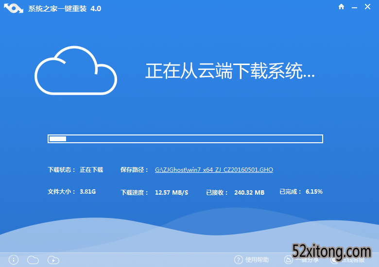379x267 pixels.
Task: Click the 已完成 label
Action: tap(290, 192)
